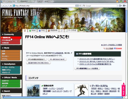Open ギルドリーヴ in GameSystem sidebar
Screen dimensions: 128x99
(x=10, y=73)
